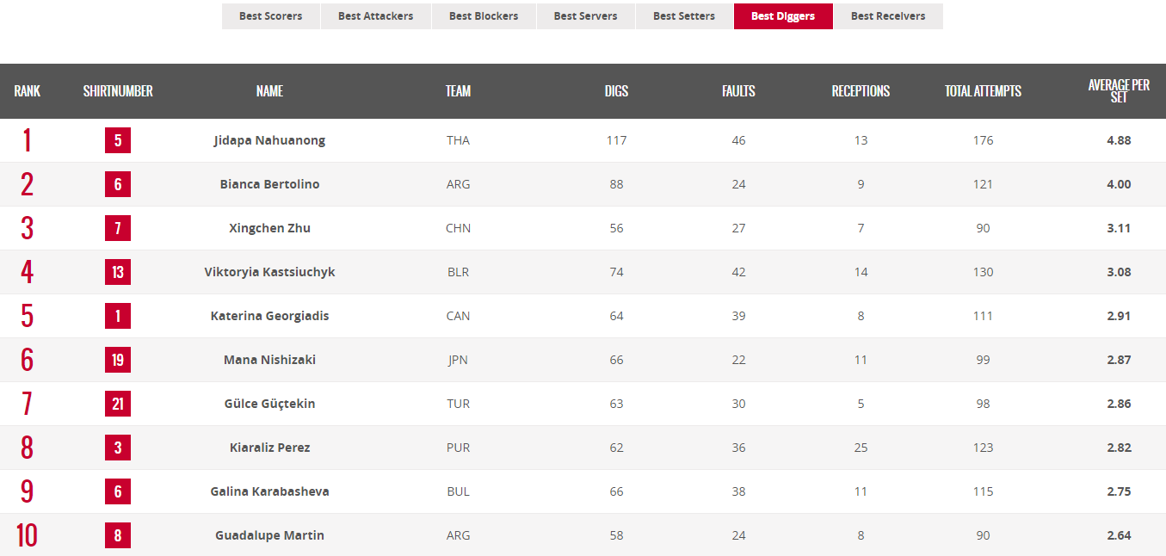Open the Best Scorers tab
This screenshot has width=1166, height=556.
270,16
